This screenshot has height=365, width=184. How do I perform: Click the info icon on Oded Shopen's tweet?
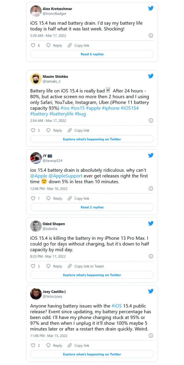coord(151,256)
